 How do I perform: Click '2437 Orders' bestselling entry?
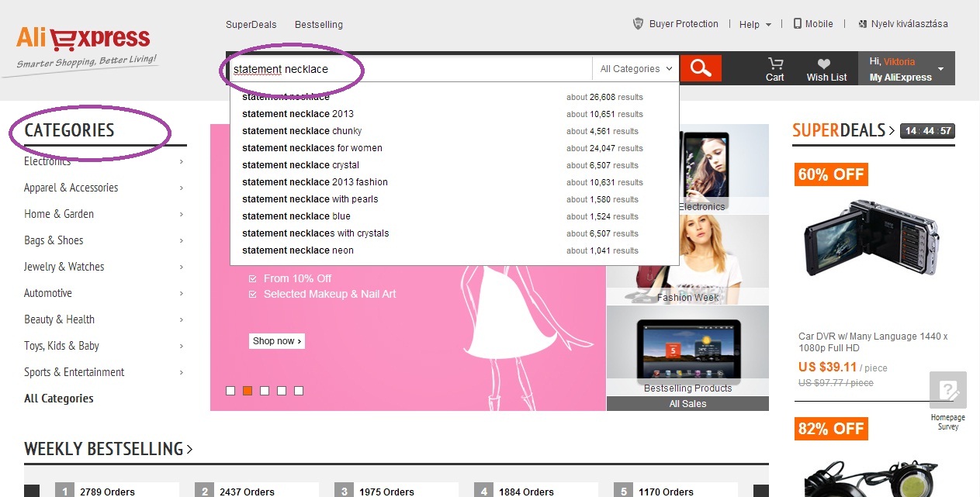pyautogui.click(x=247, y=492)
